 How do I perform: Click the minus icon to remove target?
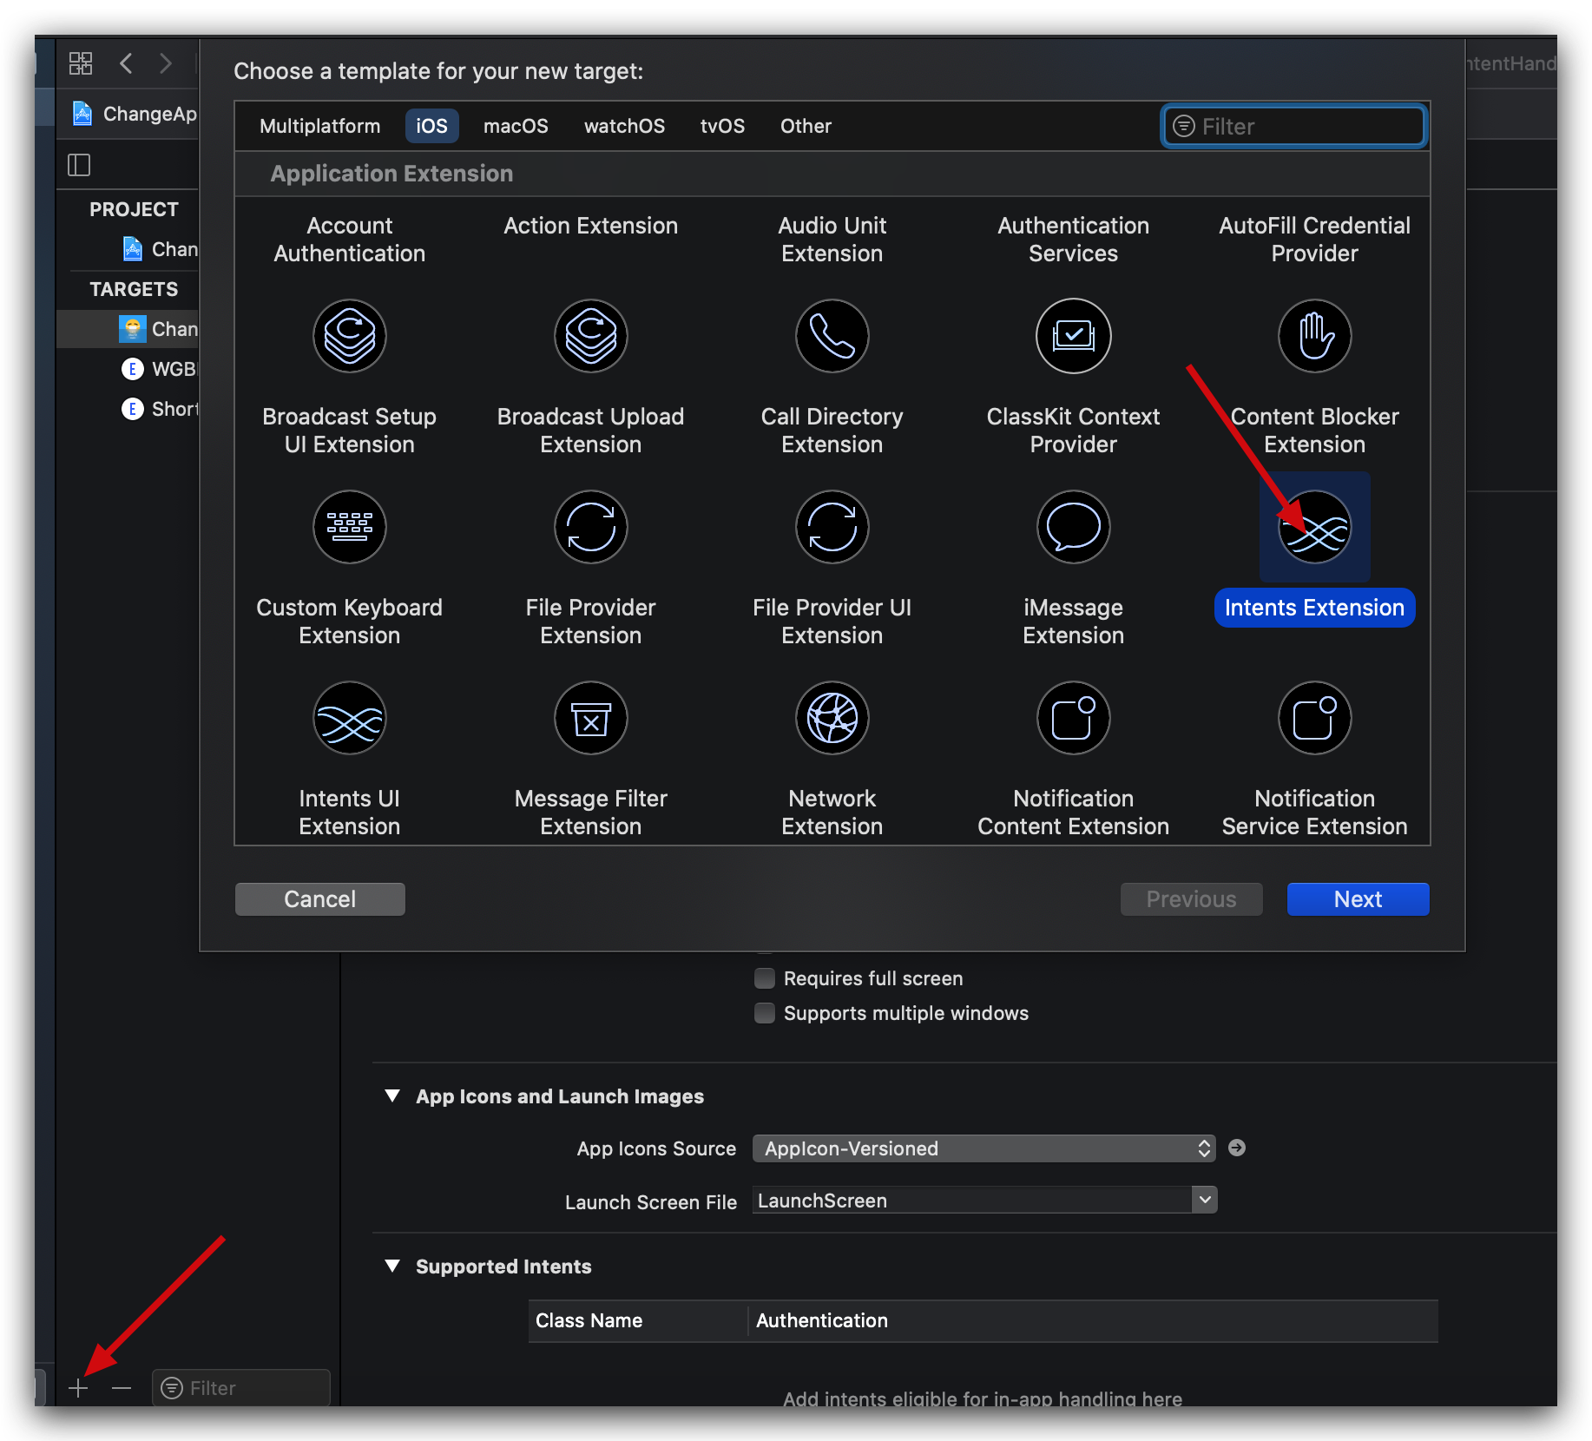(x=122, y=1388)
